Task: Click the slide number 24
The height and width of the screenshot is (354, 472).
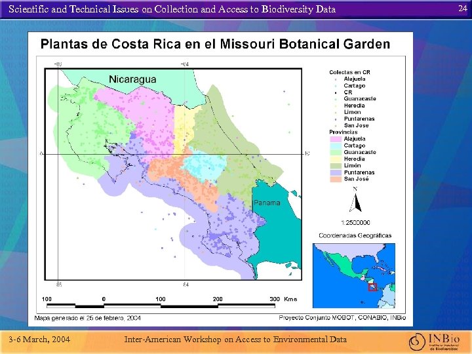Action: 462,9
